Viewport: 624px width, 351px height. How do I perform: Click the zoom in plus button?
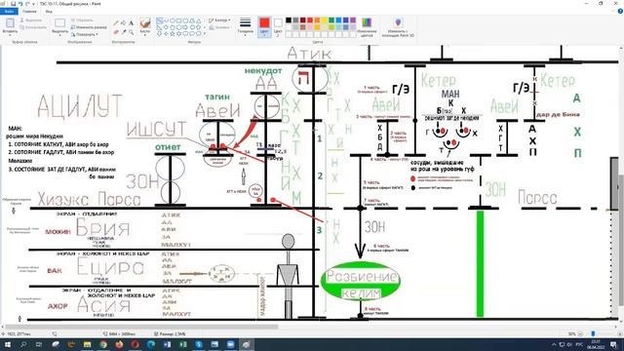click(x=620, y=333)
